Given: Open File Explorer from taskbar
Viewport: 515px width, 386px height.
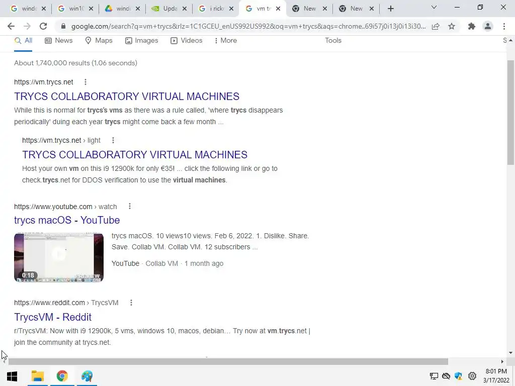Looking at the screenshot, I should tap(37, 376).
